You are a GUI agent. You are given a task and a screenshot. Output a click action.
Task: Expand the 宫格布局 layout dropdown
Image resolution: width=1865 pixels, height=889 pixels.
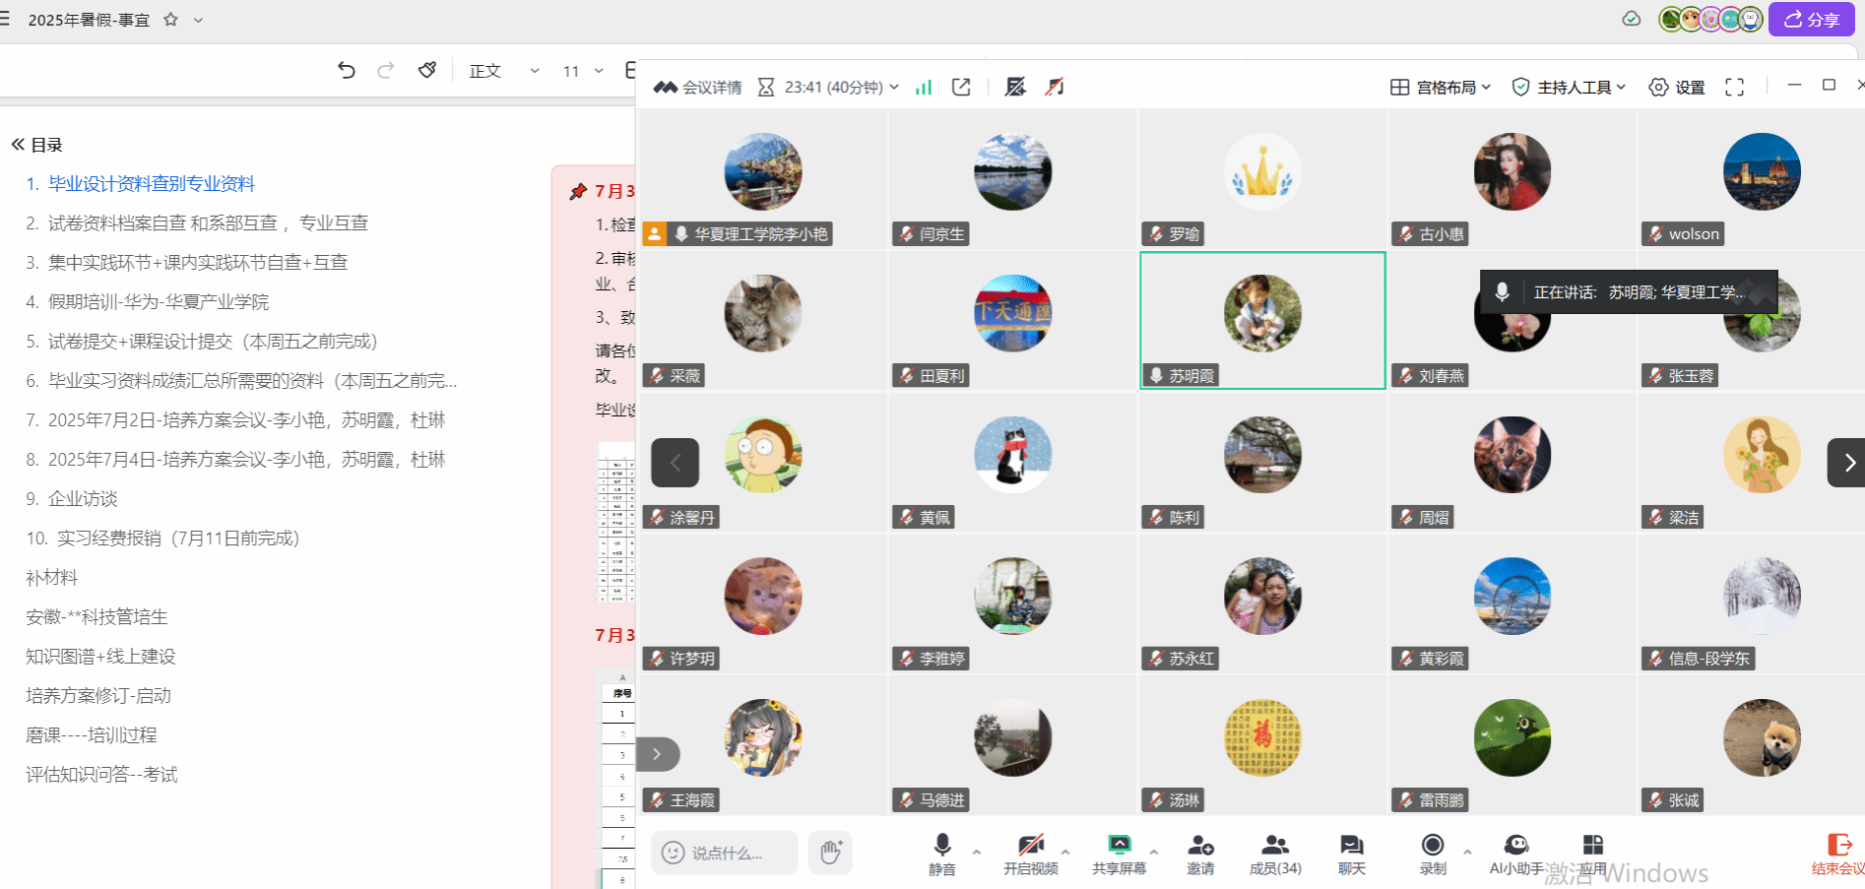(1441, 88)
